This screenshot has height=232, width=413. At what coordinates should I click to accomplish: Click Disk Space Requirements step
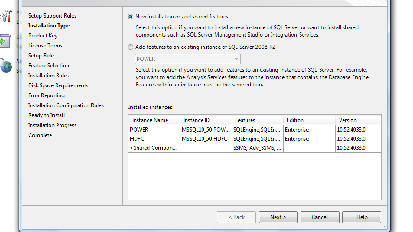pyautogui.click(x=58, y=85)
